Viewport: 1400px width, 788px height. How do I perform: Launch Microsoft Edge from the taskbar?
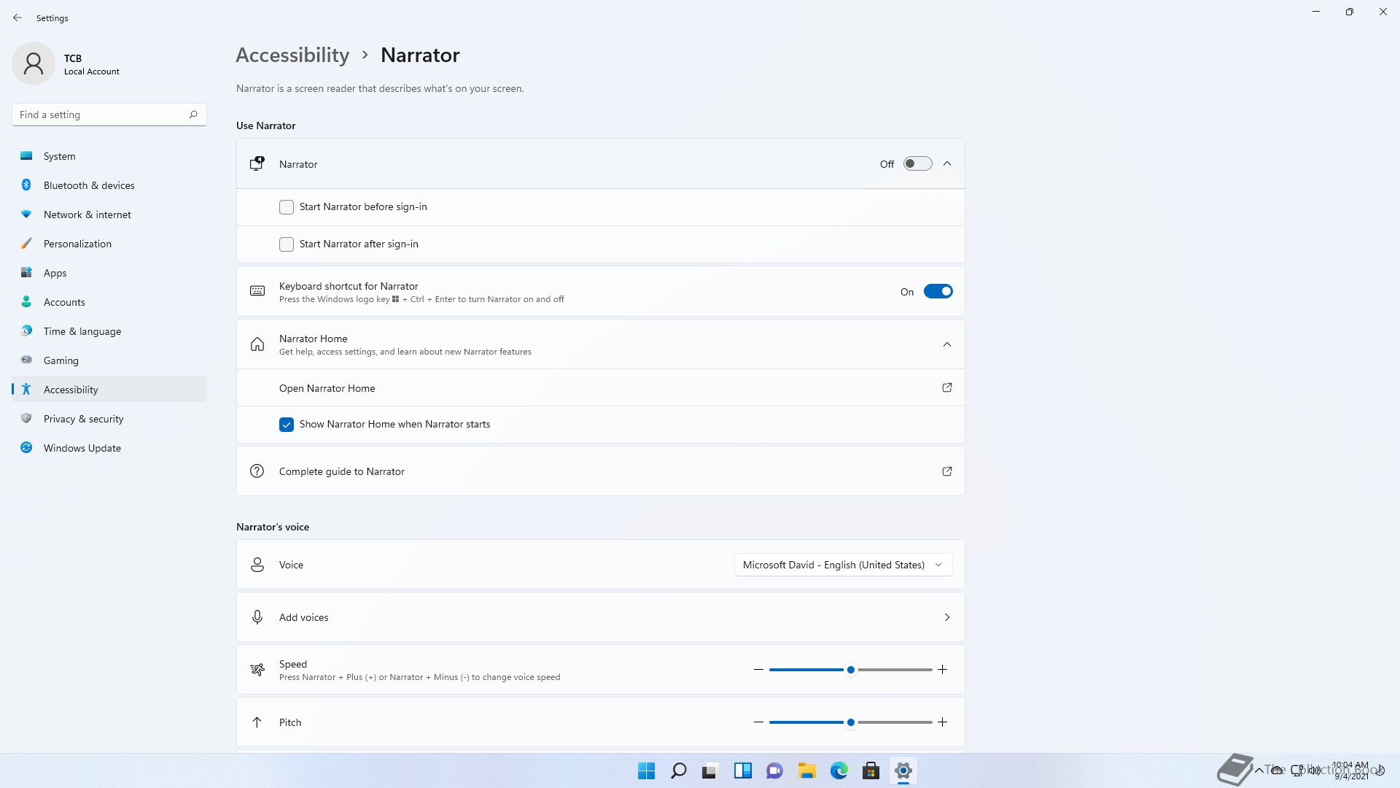[x=839, y=770]
